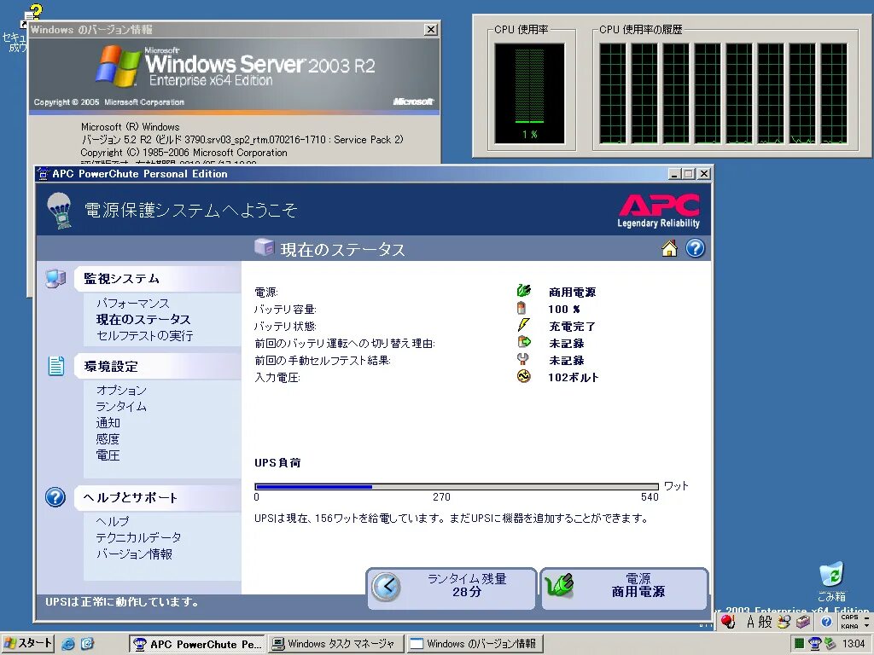Click the language bar help icon
The width and height of the screenshot is (874, 655).
[826, 622]
